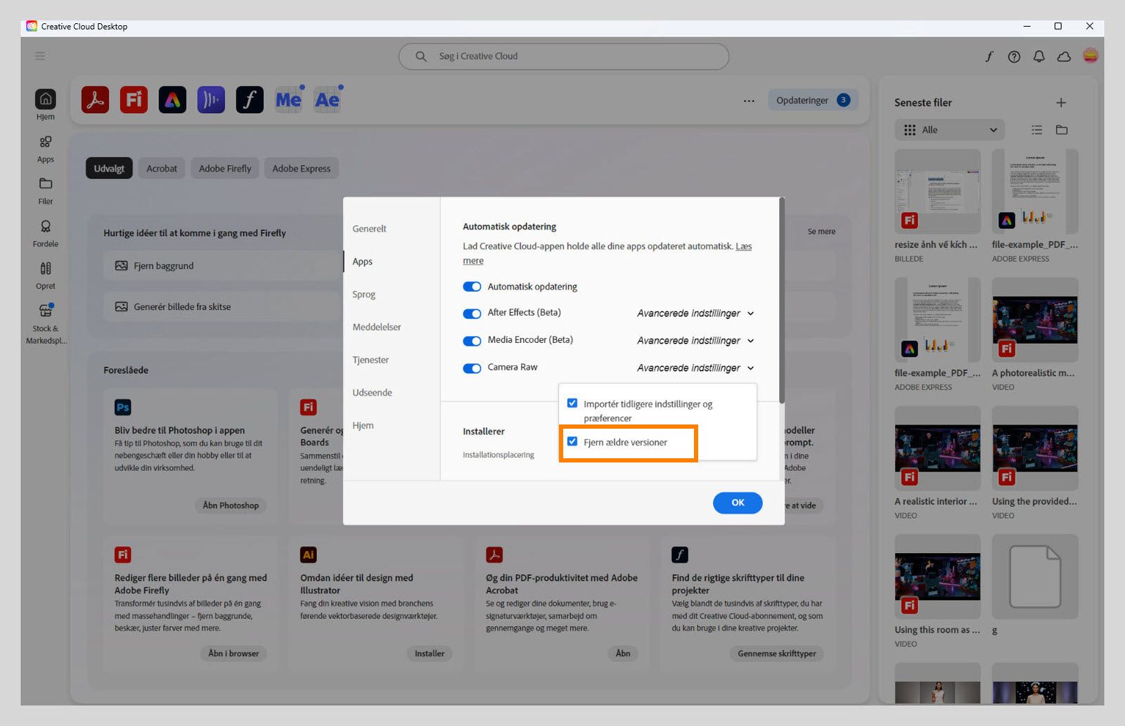The image size is (1125, 726).
Task: Switch to Sprog preferences tab
Action: tap(364, 294)
